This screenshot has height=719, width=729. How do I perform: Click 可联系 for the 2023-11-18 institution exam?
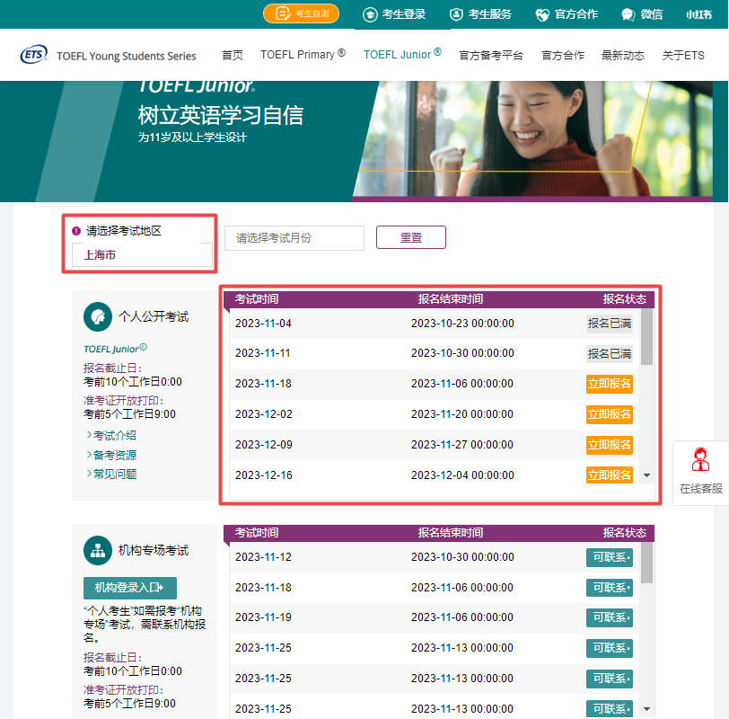pos(609,588)
